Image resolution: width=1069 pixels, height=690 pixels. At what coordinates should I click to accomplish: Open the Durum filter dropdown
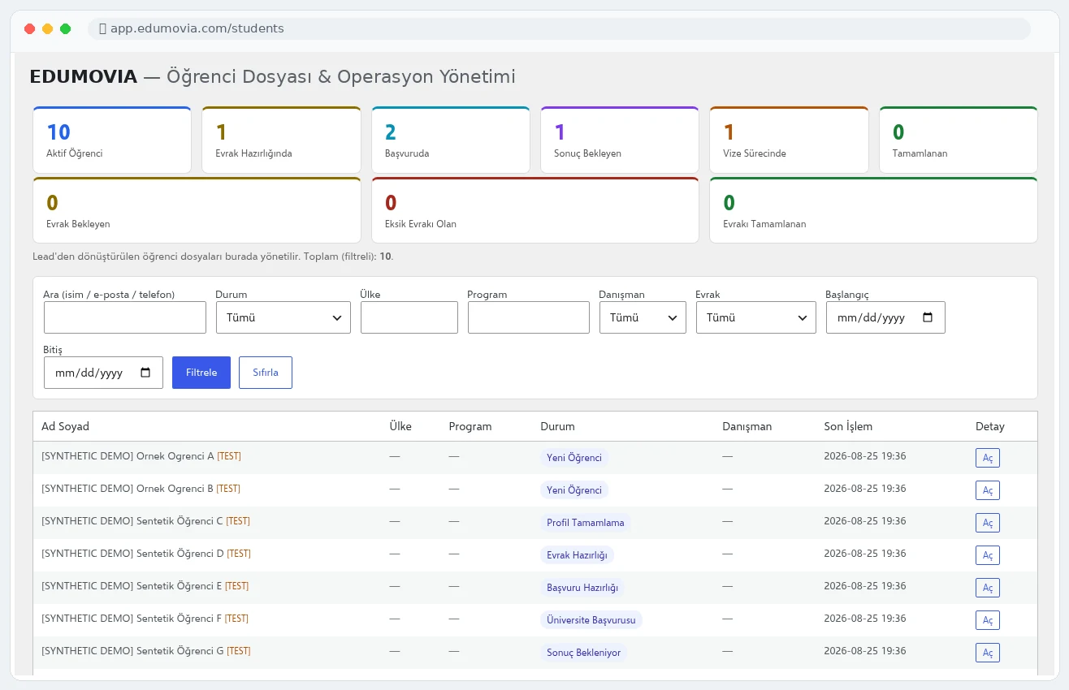click(x=283, y=317)
